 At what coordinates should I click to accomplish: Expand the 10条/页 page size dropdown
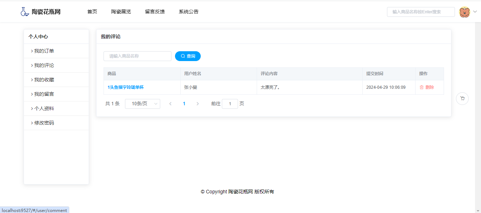tap(142, 104)
